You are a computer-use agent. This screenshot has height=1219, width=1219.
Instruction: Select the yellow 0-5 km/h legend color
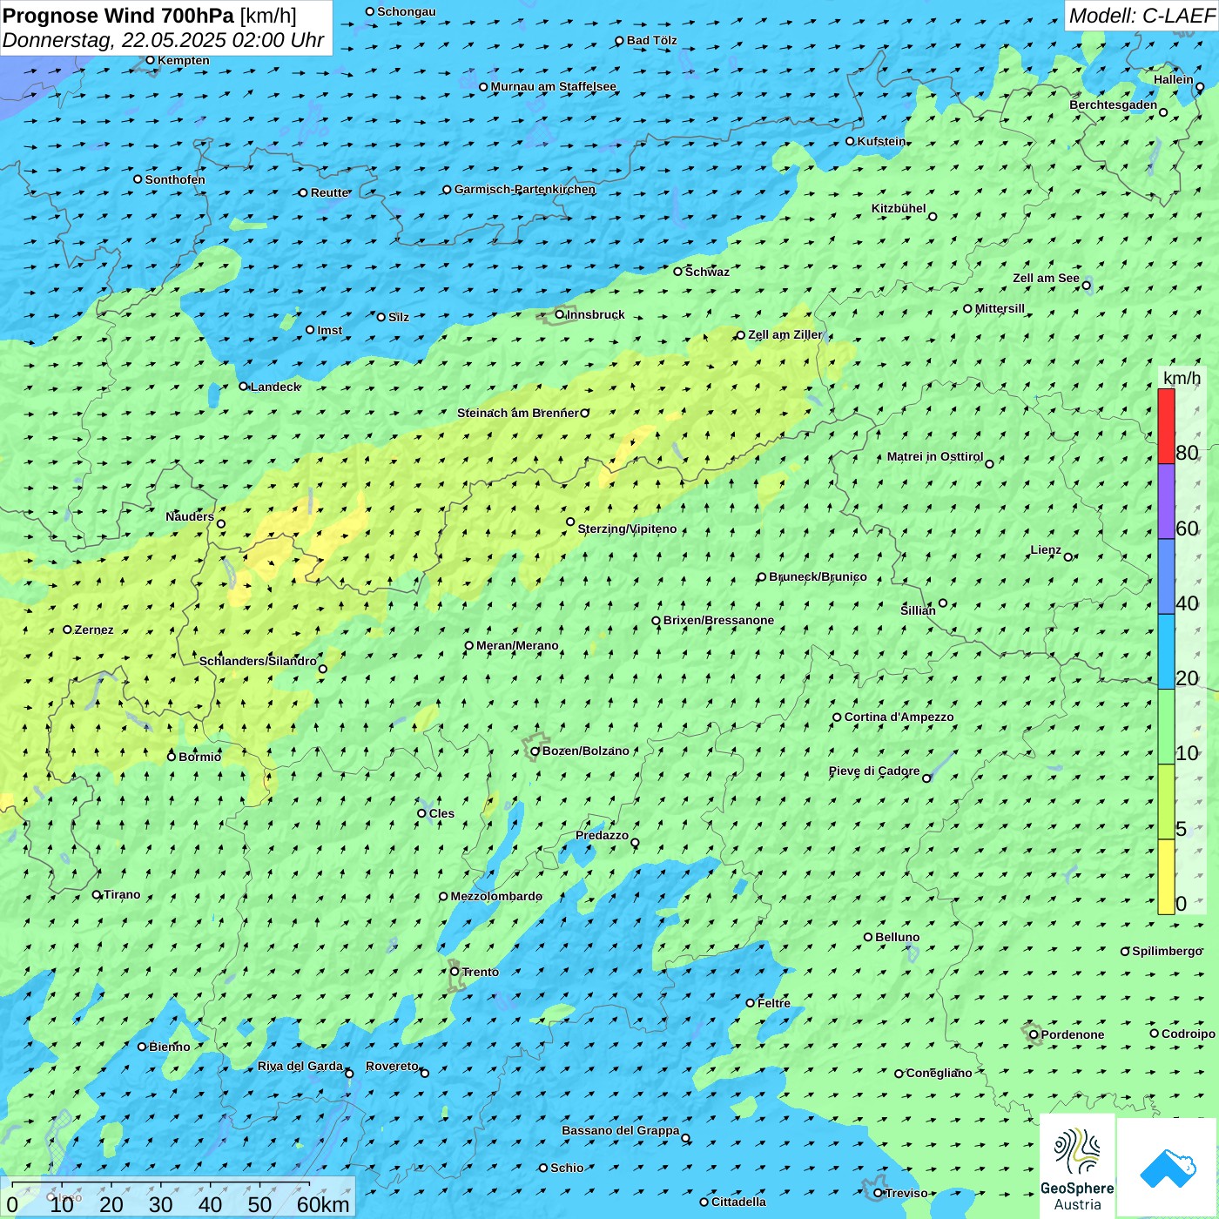[1166, 877]
